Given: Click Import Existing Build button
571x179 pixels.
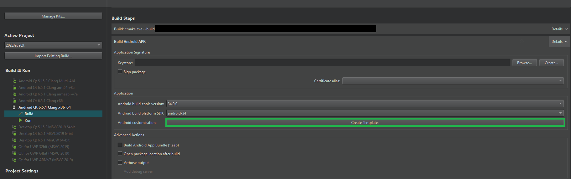Looking at the screenshot, I should [53, 56].
